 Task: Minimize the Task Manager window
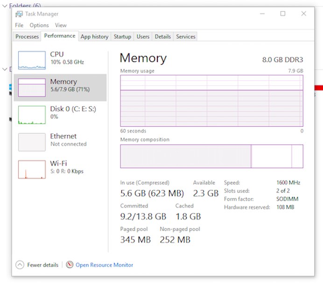(262, 14)
